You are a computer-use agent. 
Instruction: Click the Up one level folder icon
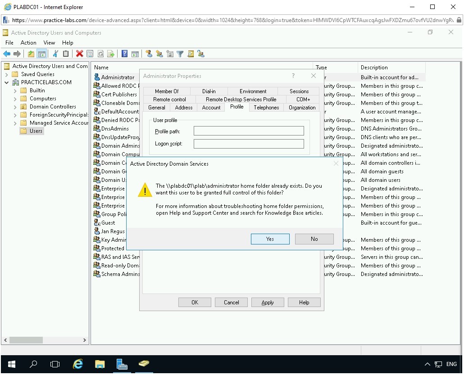(x=31, y=54)
